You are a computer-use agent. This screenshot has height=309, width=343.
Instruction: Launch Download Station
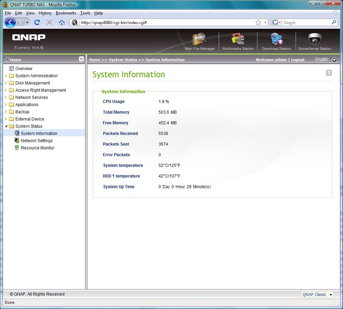point(276,42)
